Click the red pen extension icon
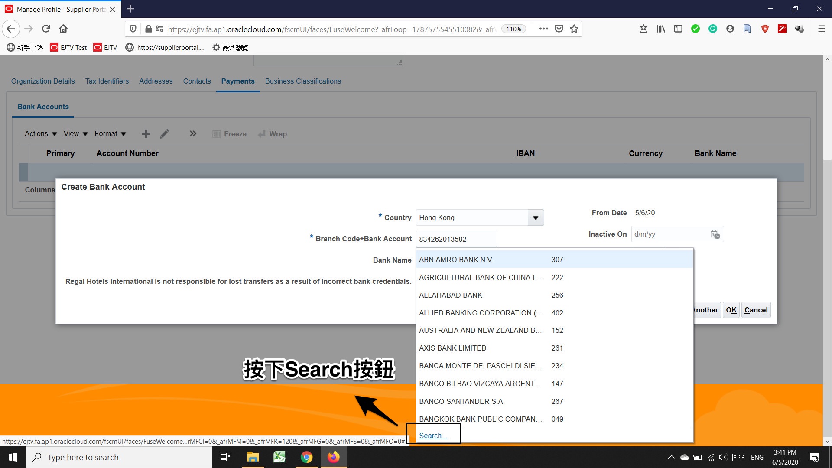The height and width of the screenshot is (468, 832). pos(782,29)
